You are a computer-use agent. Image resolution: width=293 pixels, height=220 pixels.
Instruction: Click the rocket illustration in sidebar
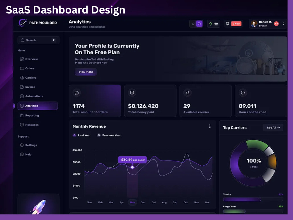click(39, 207)
